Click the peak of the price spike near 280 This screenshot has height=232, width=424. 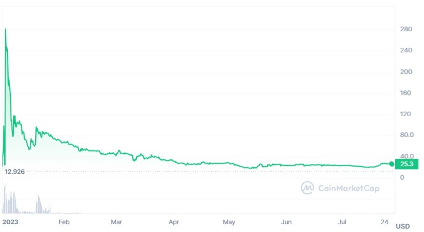point(5,30)
